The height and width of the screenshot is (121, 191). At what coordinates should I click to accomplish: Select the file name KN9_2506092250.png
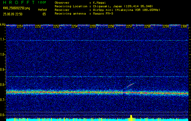(x=16, y=8)
